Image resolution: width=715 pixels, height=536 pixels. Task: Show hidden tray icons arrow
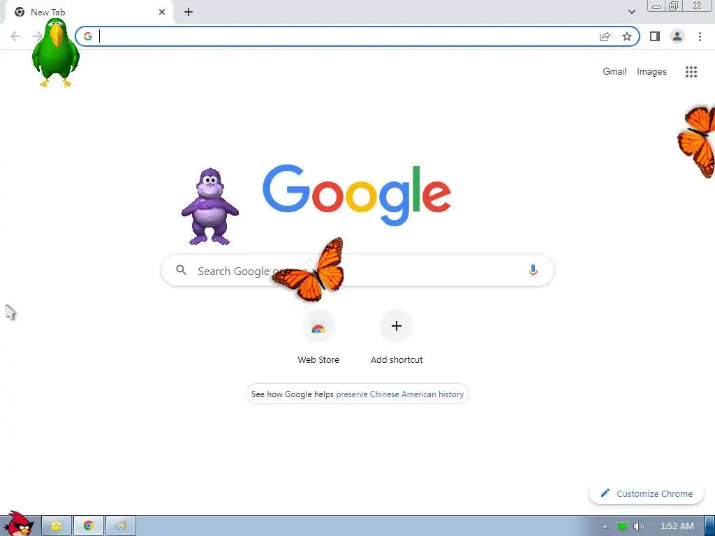tap(605, 526)
